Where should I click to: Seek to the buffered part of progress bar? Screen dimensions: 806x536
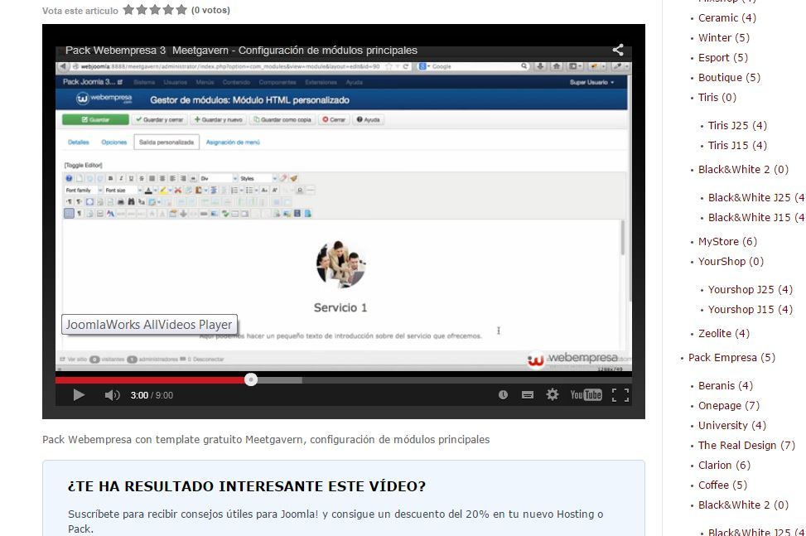280,380
